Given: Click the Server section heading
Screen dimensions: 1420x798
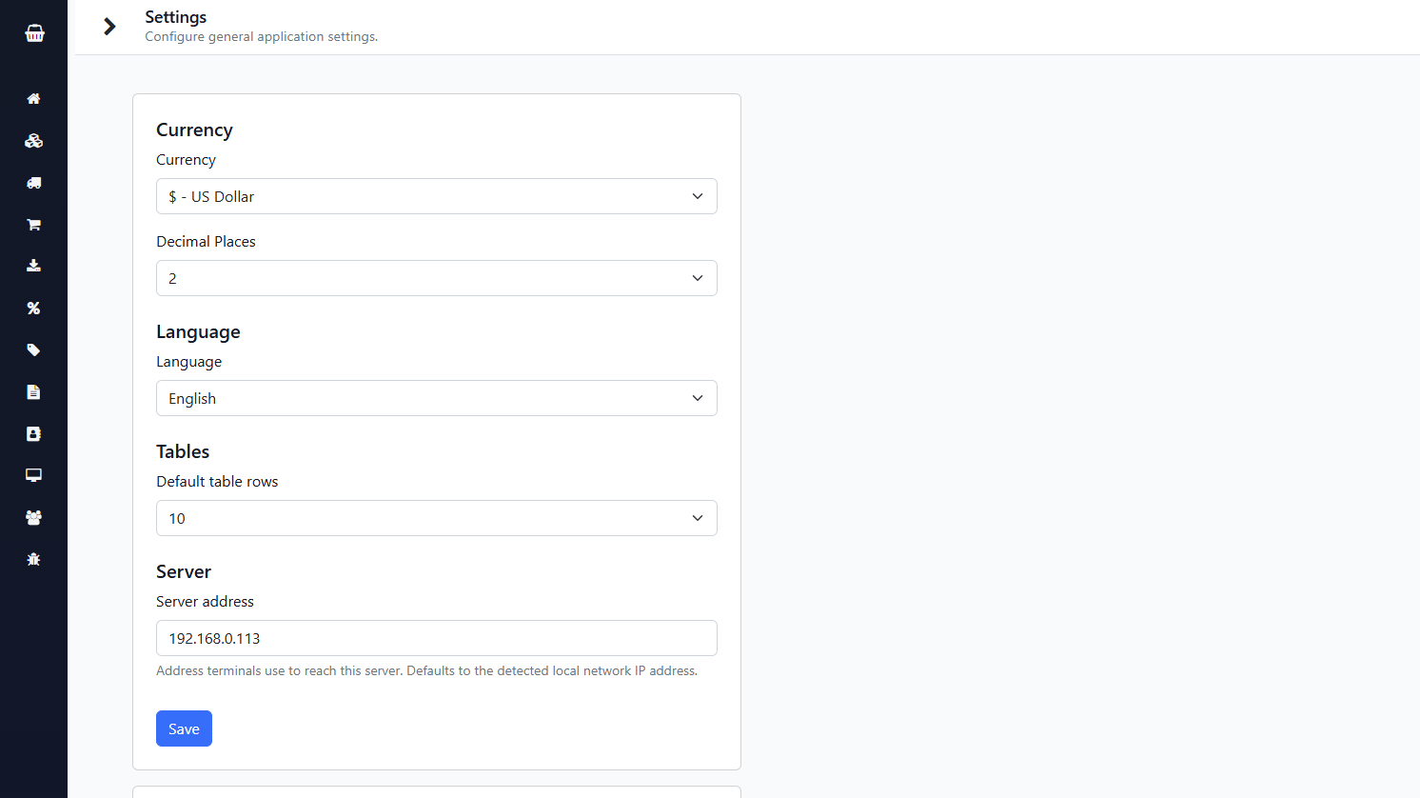Looking at the screenshot, I should pyautogui.click(x=184, y=571).
